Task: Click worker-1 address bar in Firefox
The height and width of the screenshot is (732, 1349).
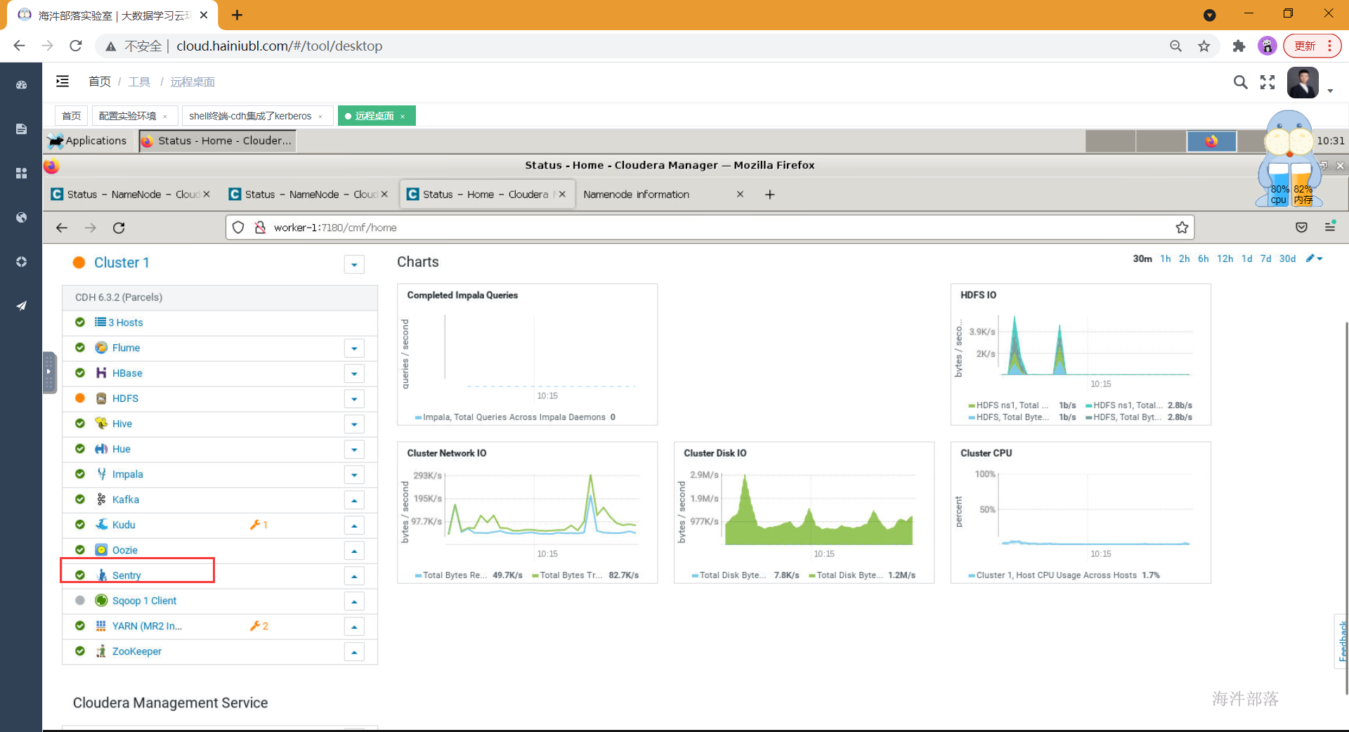Action: point(710,228)
